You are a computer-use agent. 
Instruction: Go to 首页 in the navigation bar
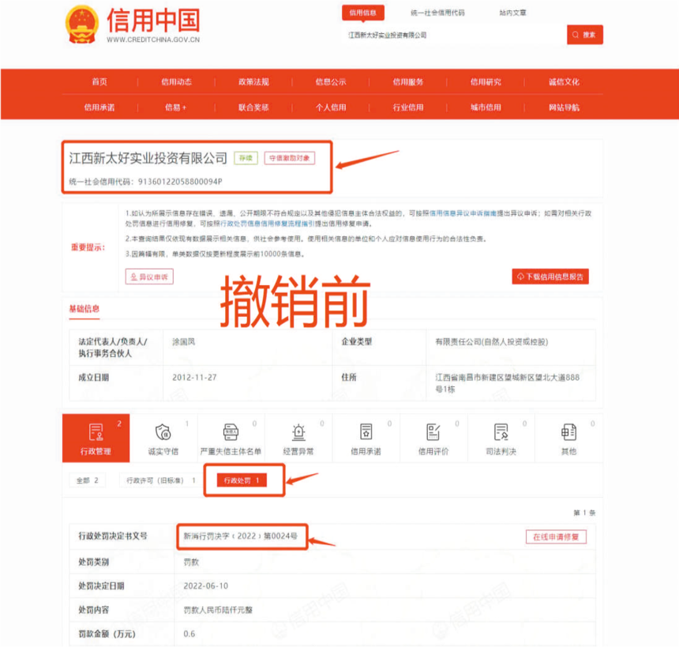coord(99,82)
